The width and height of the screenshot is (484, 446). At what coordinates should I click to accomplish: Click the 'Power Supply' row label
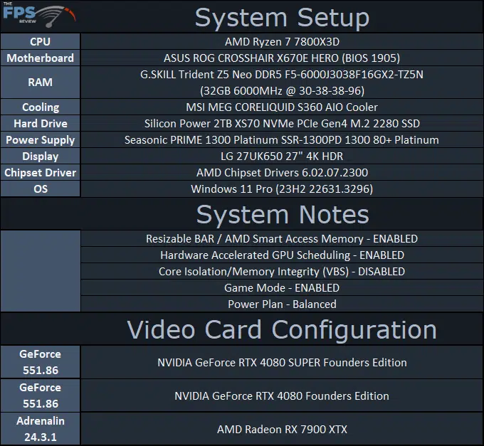(40, 139)
